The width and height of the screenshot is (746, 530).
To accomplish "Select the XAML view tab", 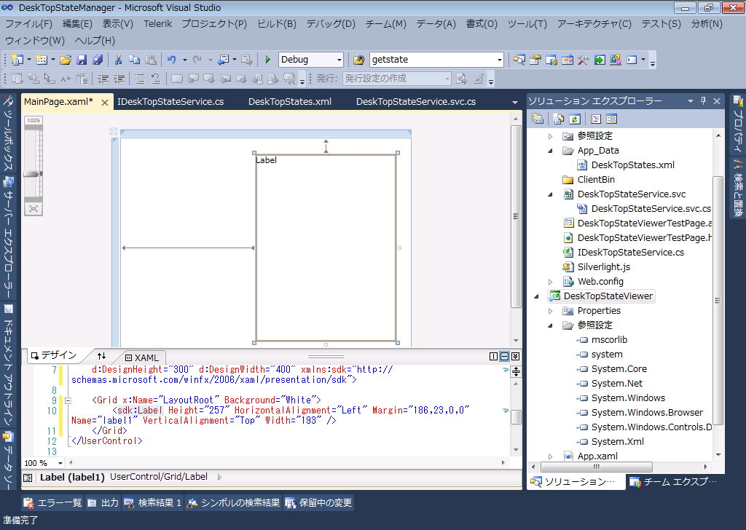I will click(142, 357).
